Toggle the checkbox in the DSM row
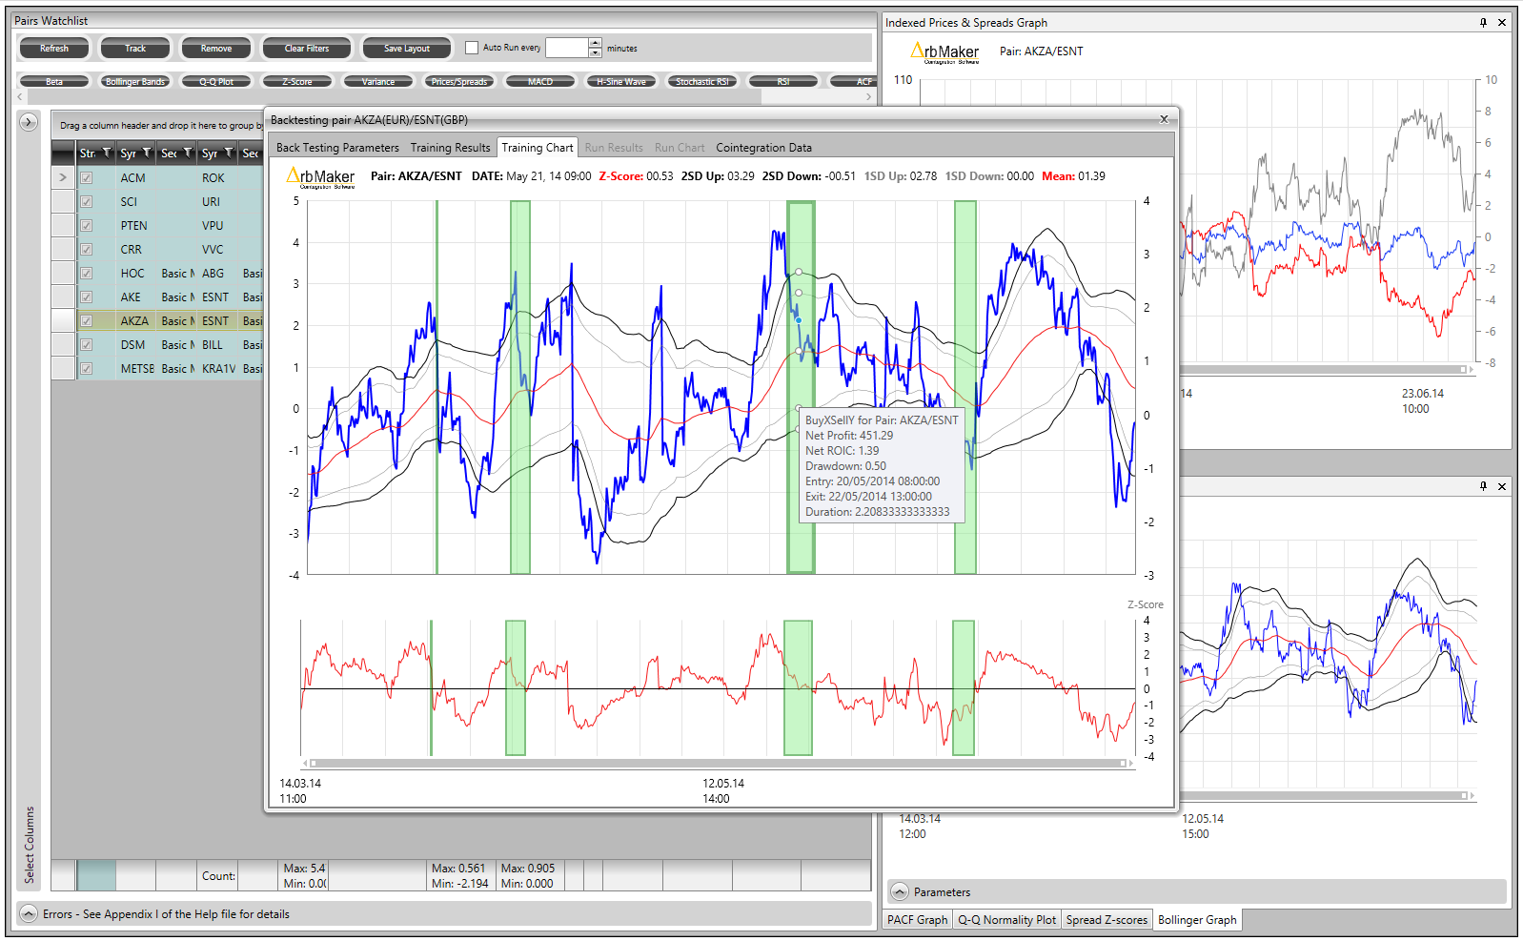Image resolution: width=1523 pixels, height=941 pixels. tap(87, 344)
